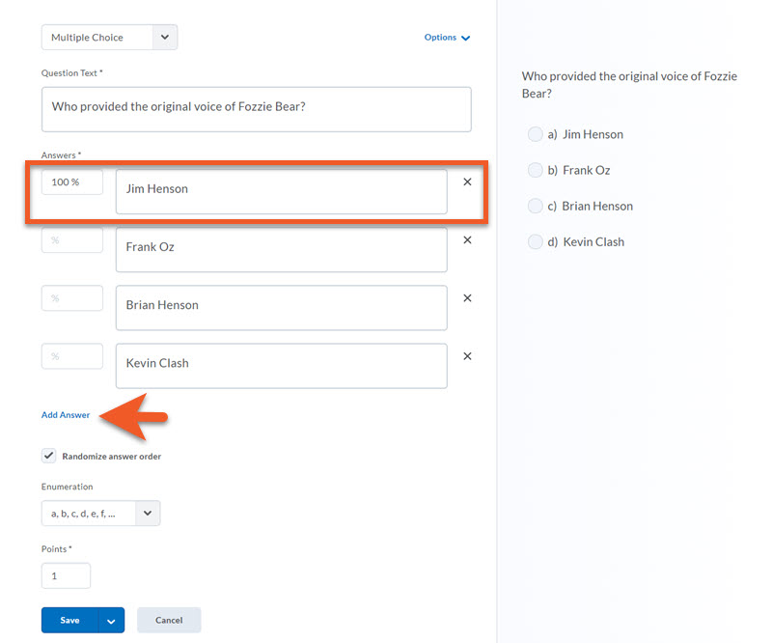Image resolution: width=772 pixels, height=643 pixels.
Task: Open the Save button dropdown arrow
Action: click(112, 620)
